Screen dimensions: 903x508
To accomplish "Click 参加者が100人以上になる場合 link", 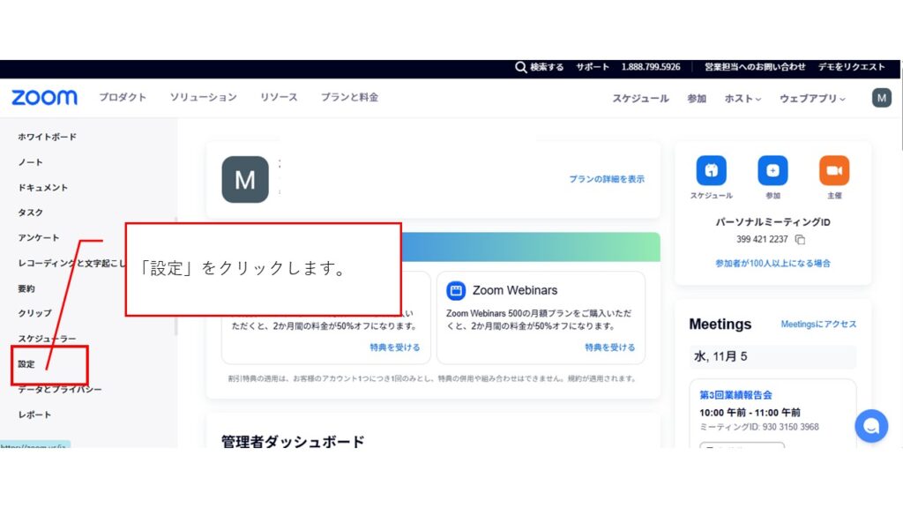I will [x=772, y=263].
